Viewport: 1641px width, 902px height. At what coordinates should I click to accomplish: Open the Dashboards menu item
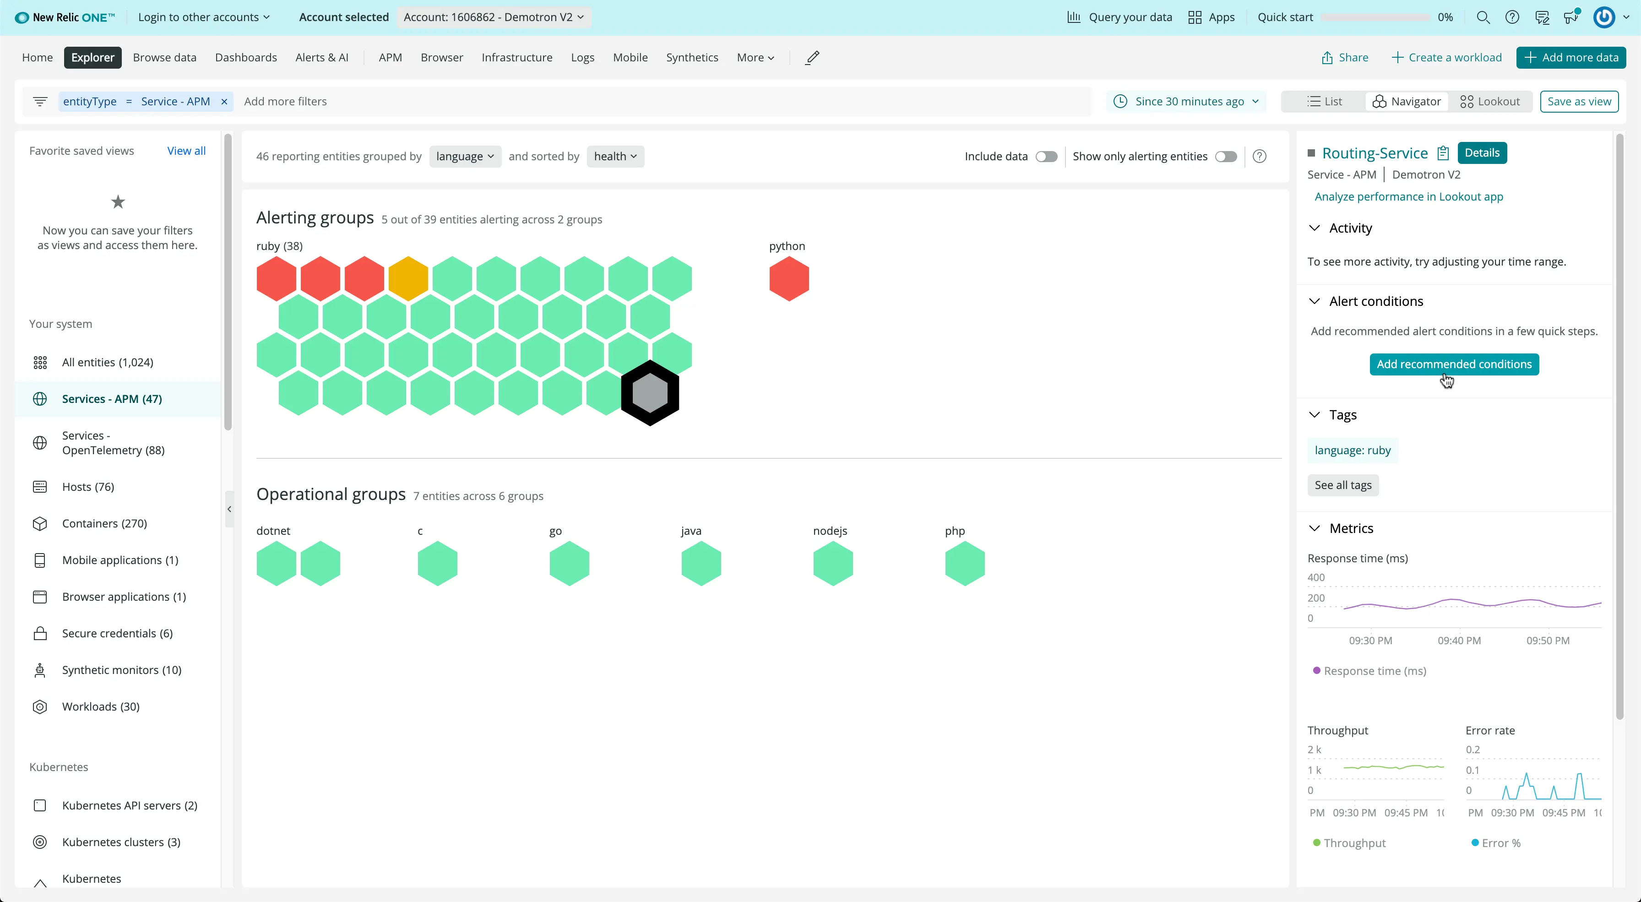coord(246,57)
